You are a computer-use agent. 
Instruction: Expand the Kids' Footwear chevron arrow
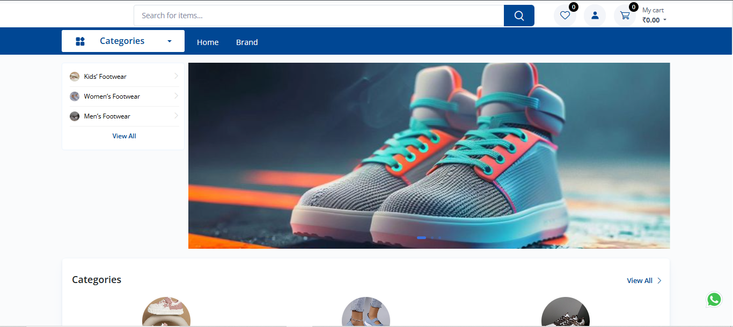(x=176, y=76)
